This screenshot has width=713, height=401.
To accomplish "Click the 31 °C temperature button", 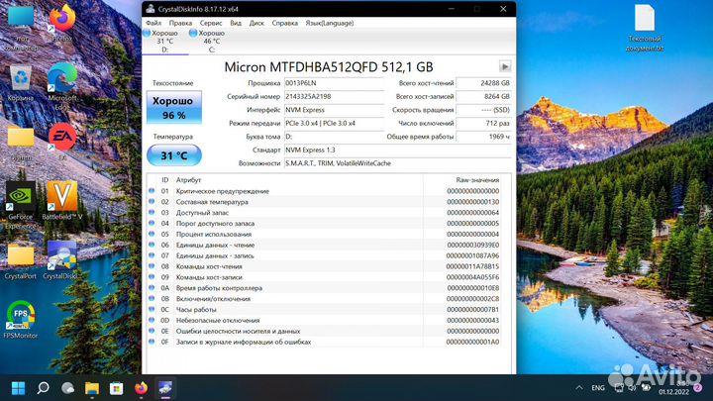I will [x=174, y=155].
